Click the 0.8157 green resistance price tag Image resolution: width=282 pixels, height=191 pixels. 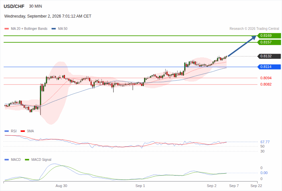click(x=269, y=42)
